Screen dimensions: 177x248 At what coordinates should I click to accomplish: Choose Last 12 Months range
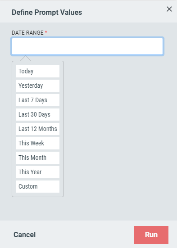coord(38,129)
